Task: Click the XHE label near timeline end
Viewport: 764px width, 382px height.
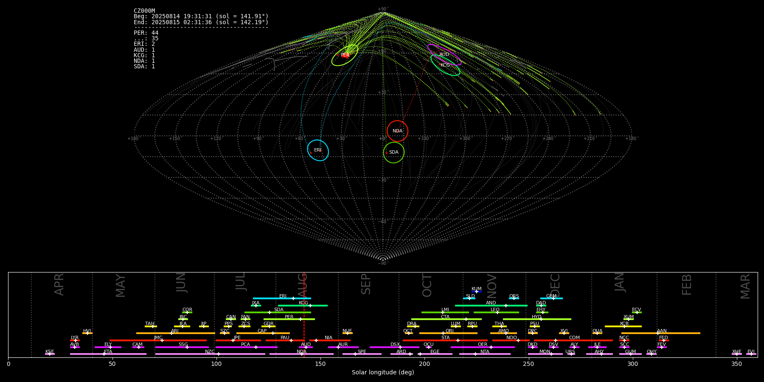Action: tap(736, 352)
